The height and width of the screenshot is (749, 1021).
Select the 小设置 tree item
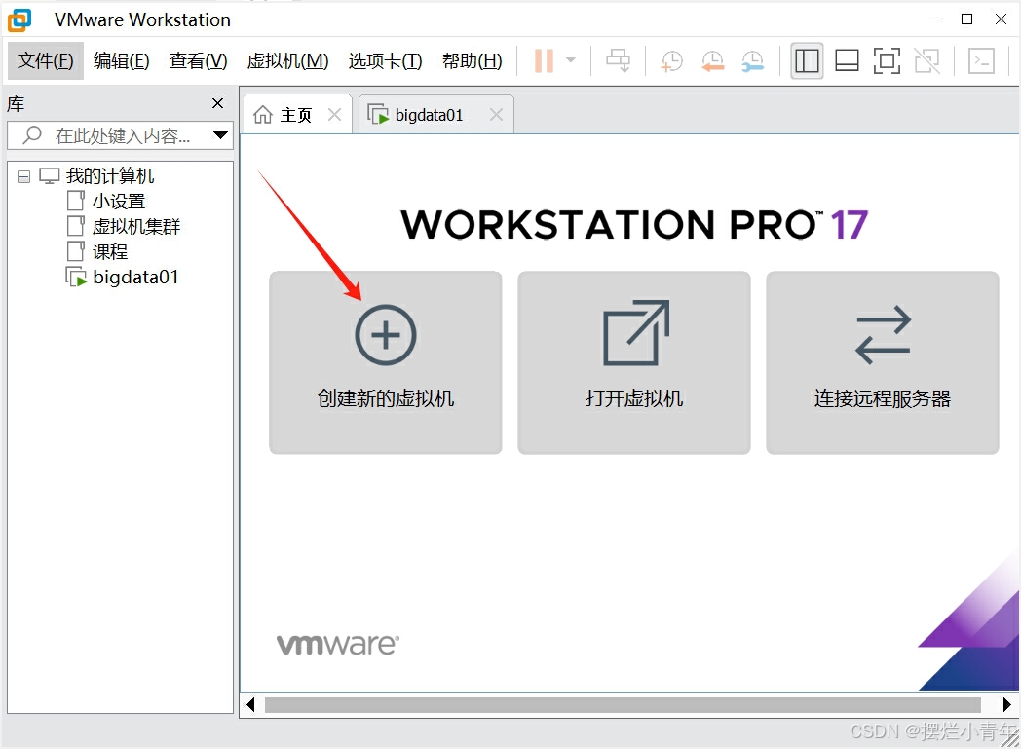click(x=119, y=202)
